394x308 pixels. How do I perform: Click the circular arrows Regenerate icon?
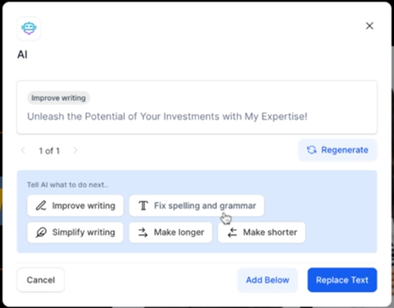(x=312, y=150)
